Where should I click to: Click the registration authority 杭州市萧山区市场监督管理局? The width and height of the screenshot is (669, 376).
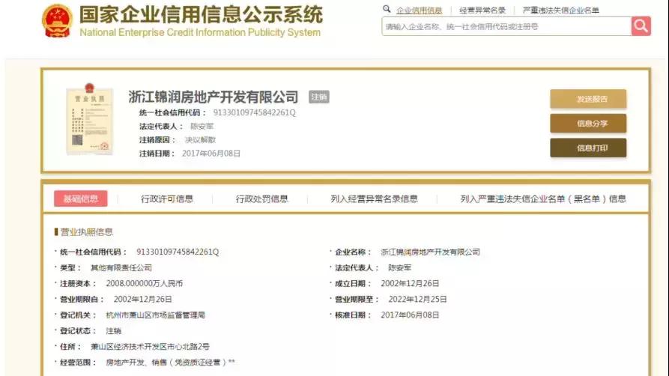pos(155,315)
